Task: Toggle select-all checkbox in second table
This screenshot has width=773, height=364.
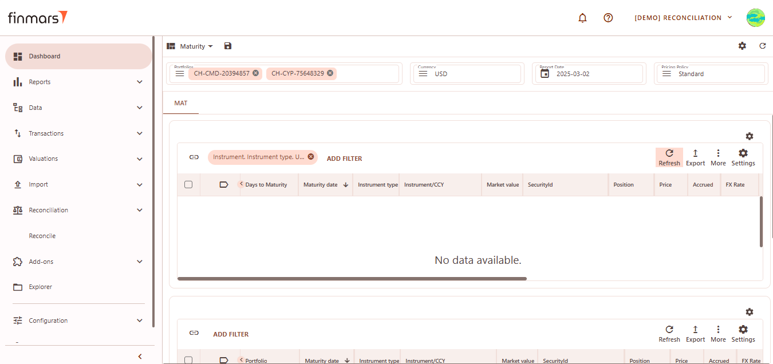Action: [x=188, y=360]
